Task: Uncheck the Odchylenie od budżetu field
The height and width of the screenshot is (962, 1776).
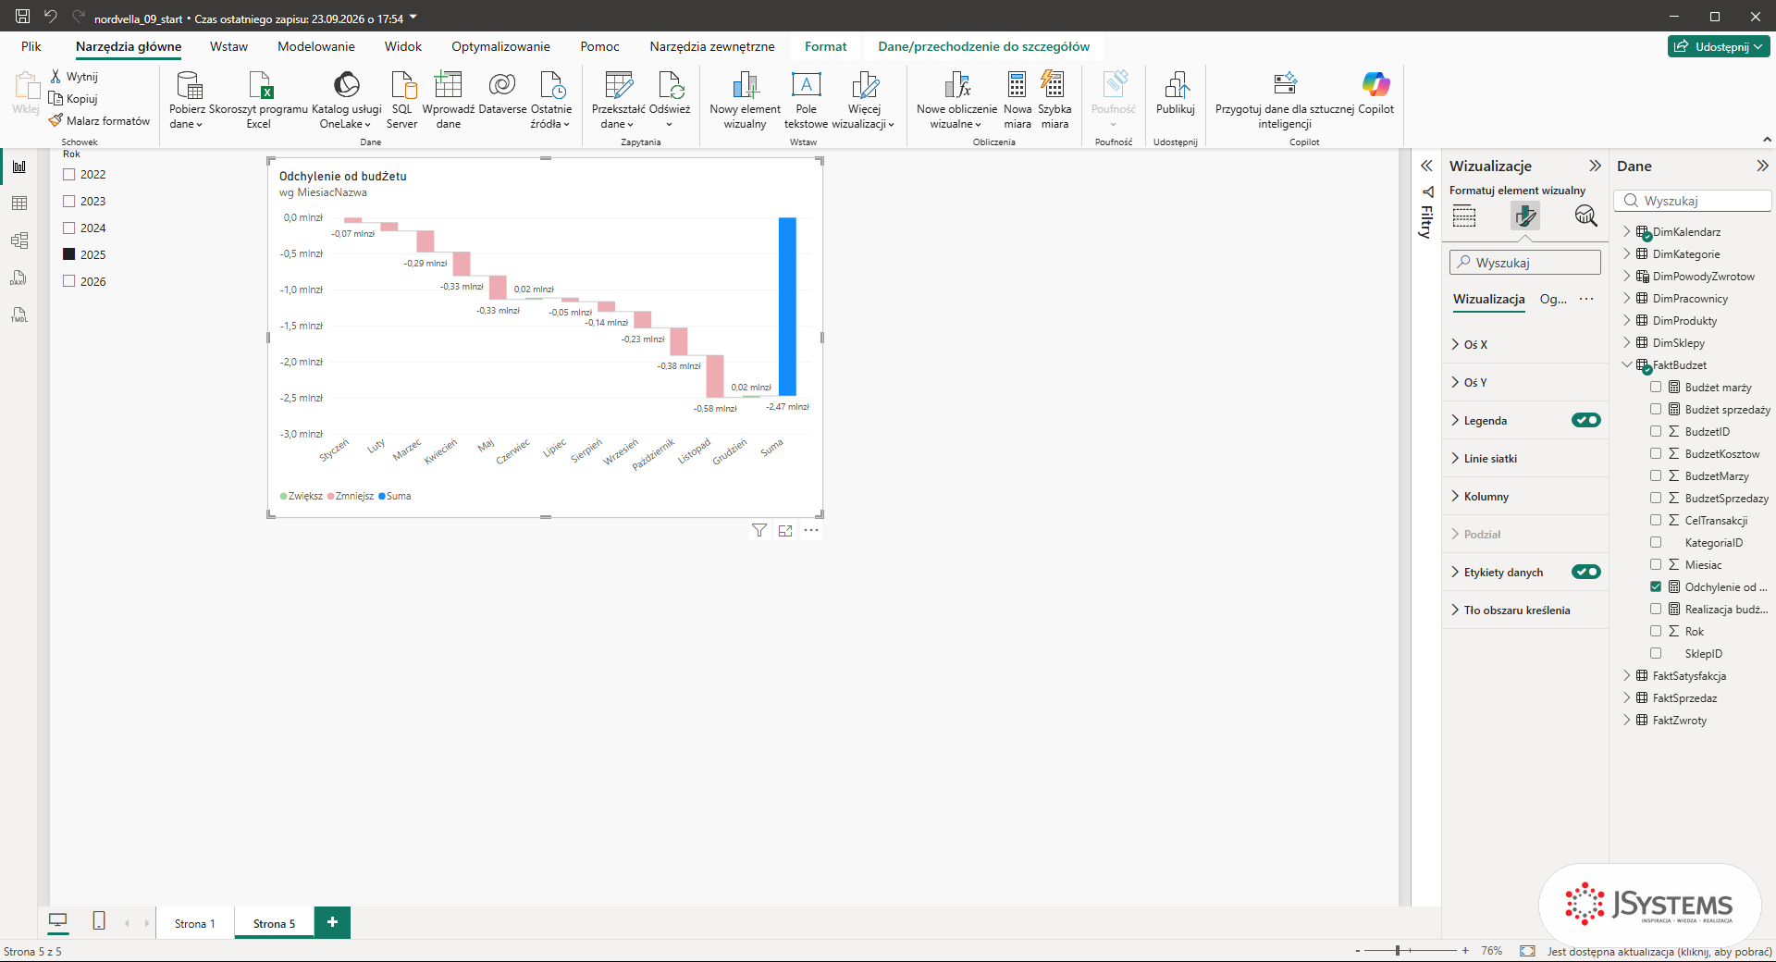Action: tap(1656, 587)
